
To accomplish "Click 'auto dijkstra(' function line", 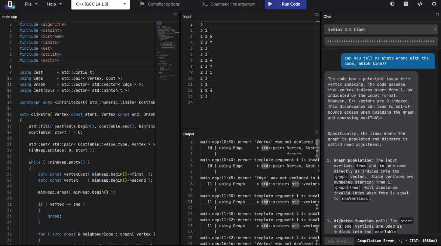I will coord(87,114).
